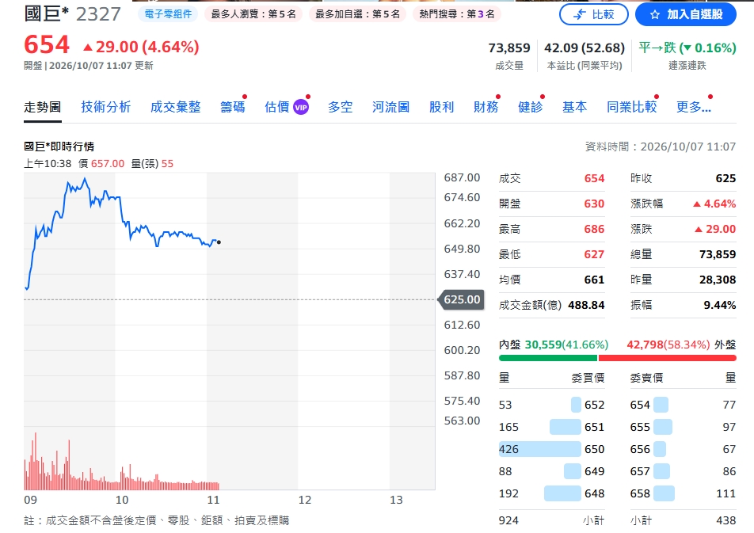
Task: Click the ask price 658 row
Action: click(x=683, y=493)
